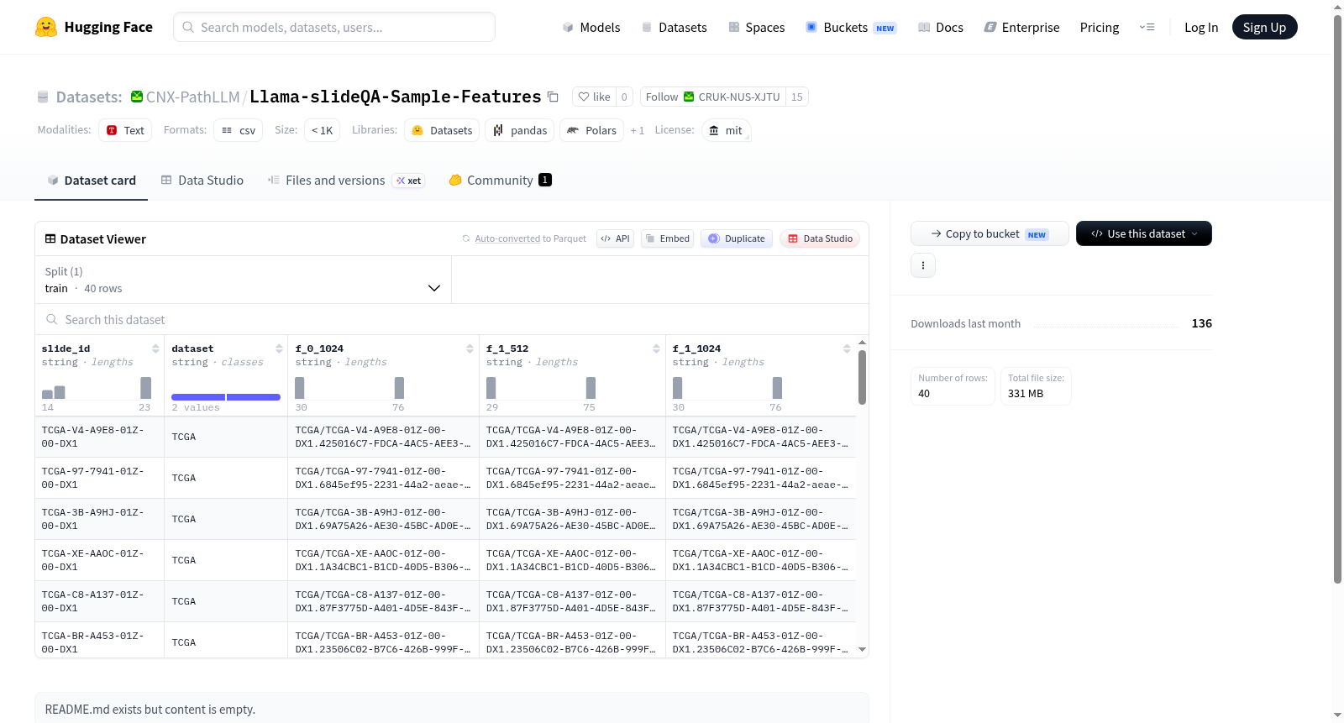This screenshot has width=1344, height=723.
Task: Duplicate the dataset viewer
Action: 737,238
